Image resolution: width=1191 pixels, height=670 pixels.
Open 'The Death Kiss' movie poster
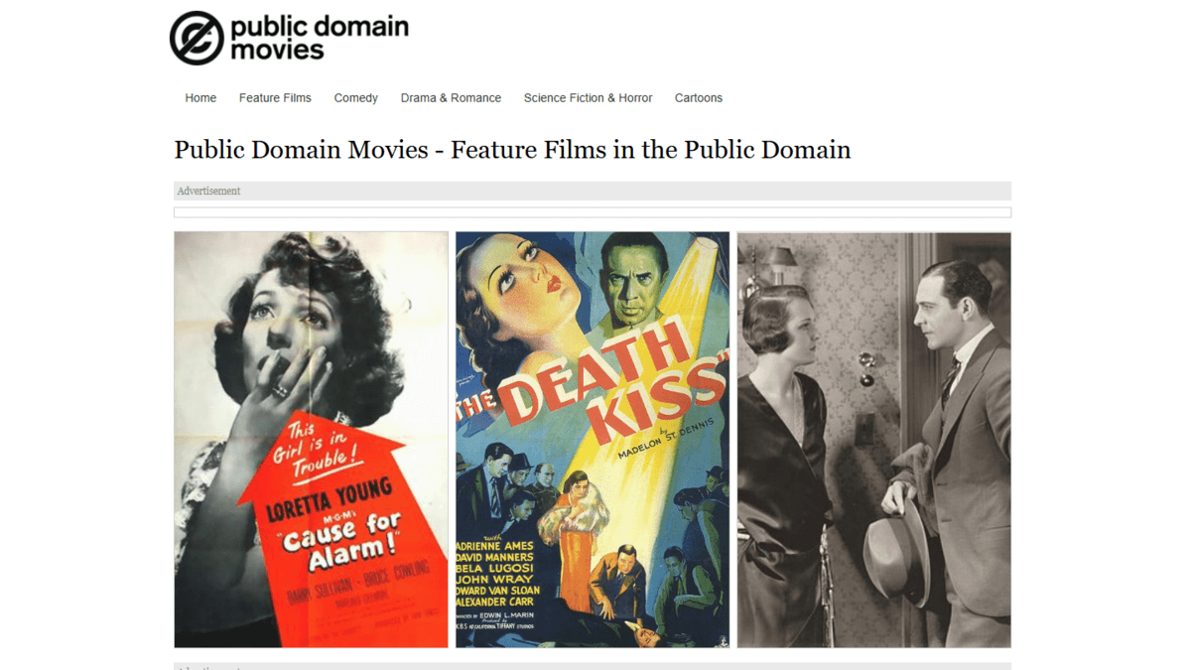pyautogui.click(x=592, y=439)
